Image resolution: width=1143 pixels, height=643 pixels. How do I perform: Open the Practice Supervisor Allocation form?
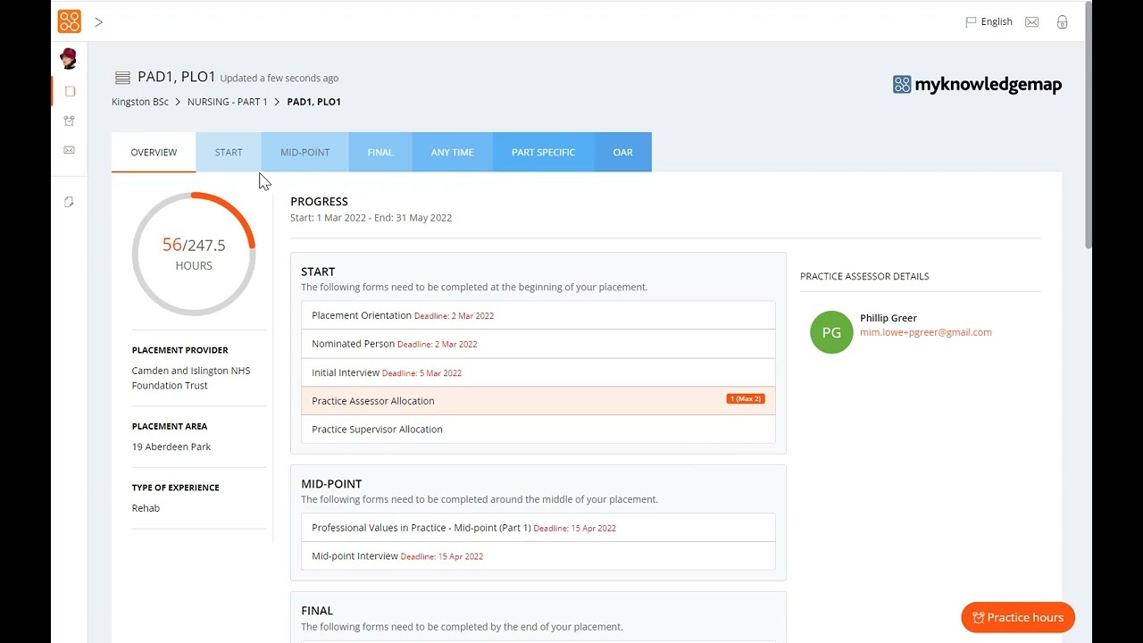(538, 430)
